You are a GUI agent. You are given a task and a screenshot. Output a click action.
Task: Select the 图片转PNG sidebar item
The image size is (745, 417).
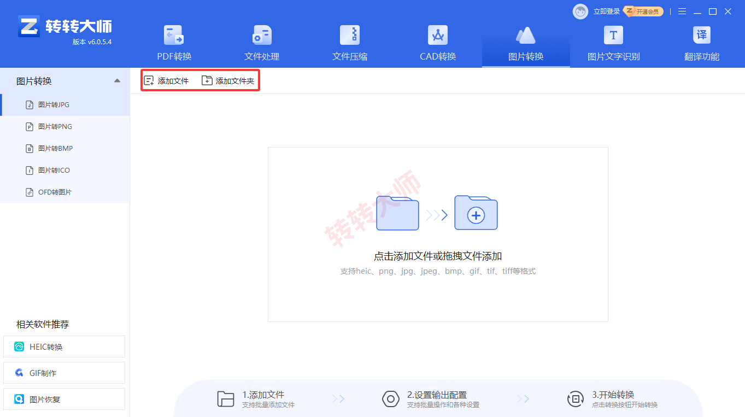[65, 127]
